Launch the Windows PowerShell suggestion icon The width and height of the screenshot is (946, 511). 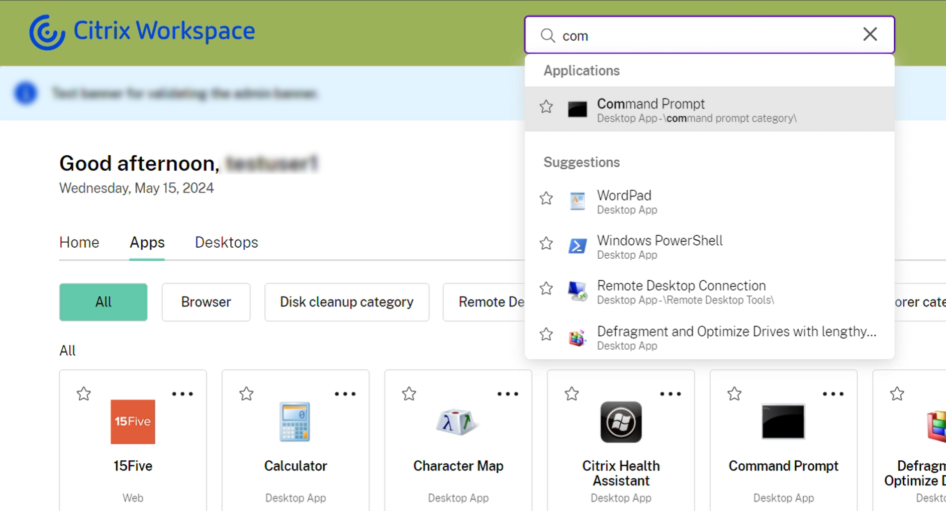(578, 246)
